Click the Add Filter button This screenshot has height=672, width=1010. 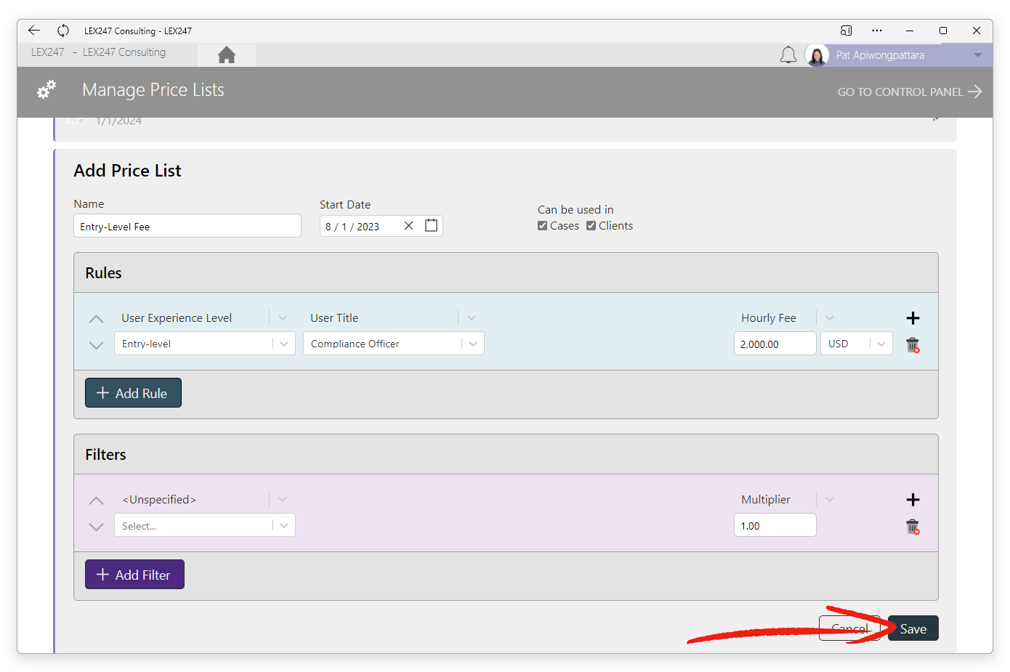point(134,574)
